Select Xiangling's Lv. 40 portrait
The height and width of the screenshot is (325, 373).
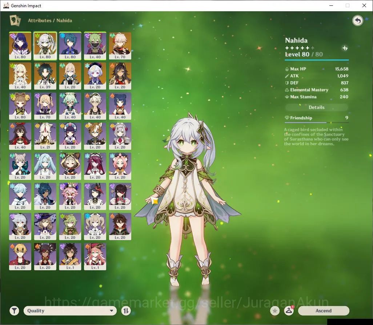(x=120, y=106)
